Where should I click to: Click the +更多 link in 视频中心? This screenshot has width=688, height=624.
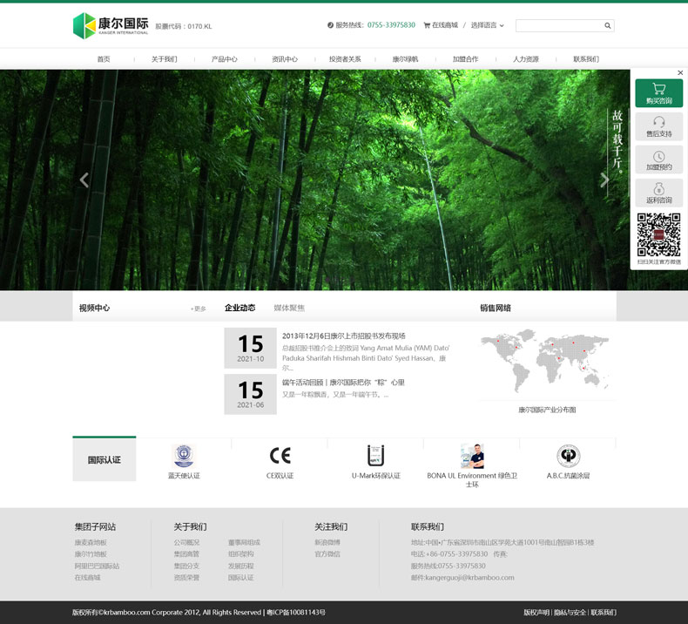click(x=199, y=309)
